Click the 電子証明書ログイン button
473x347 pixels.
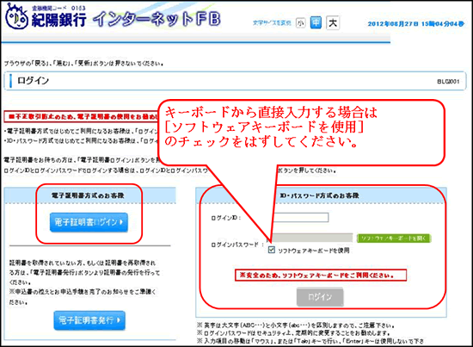coord(89,222)
